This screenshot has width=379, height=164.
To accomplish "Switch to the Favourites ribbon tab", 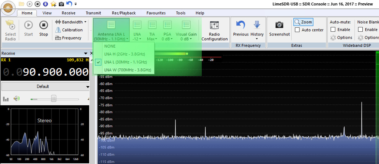I will click(156, 13).
